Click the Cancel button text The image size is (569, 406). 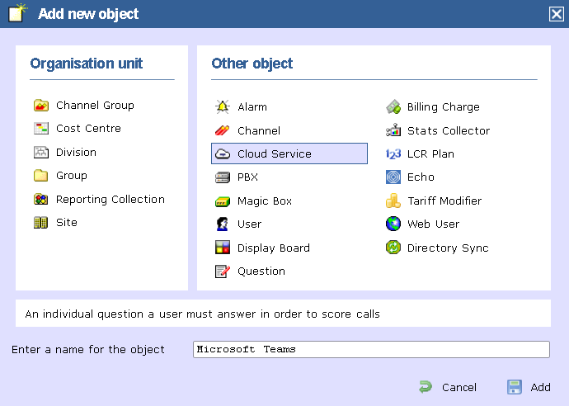pos(459,388)
